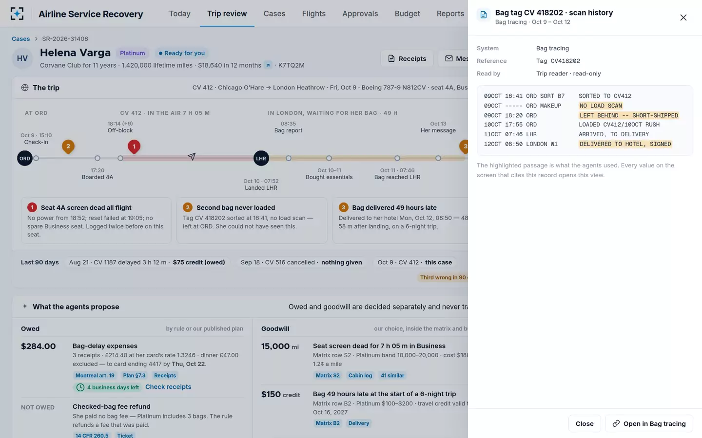Open the Receipts button

pyautogui.click(x=407, y=59)
